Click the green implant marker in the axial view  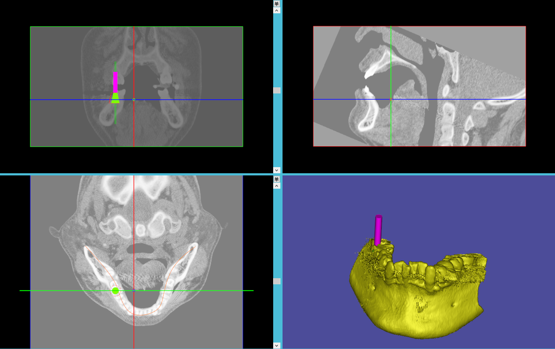tap(115, 290)
